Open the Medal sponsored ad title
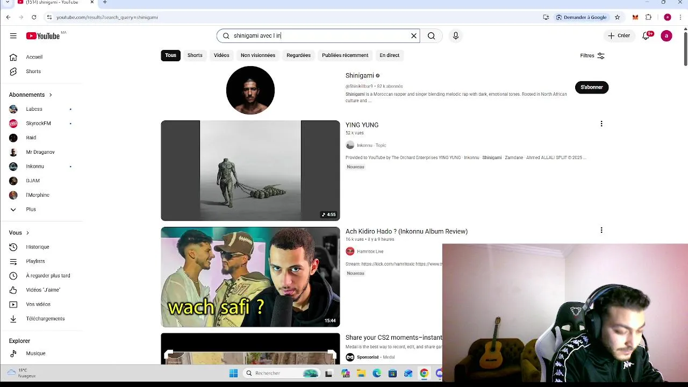This screenshot has width=688, height=387. 393,338
